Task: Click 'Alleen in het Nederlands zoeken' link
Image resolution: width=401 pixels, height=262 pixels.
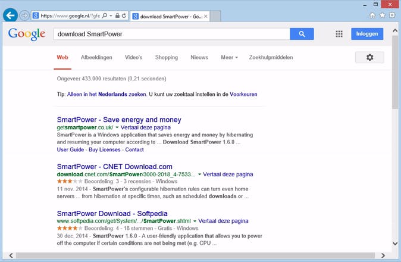Action: tap(106, 94)
